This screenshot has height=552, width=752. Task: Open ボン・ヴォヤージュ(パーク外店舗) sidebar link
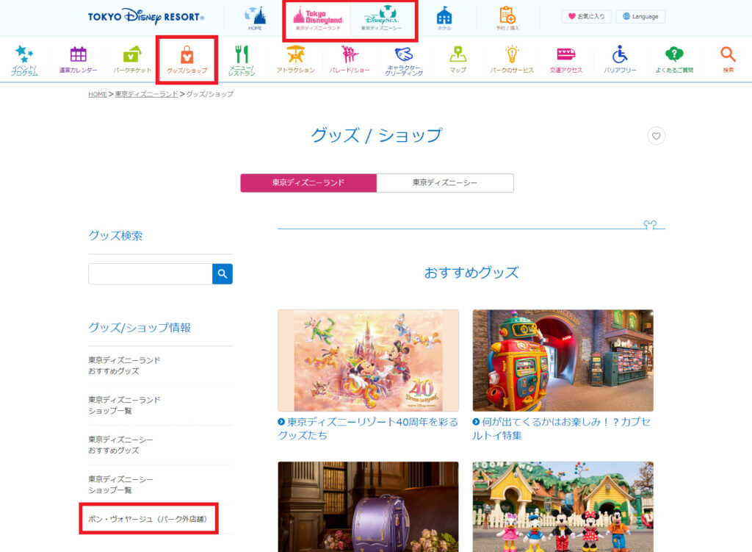(148, 519)
